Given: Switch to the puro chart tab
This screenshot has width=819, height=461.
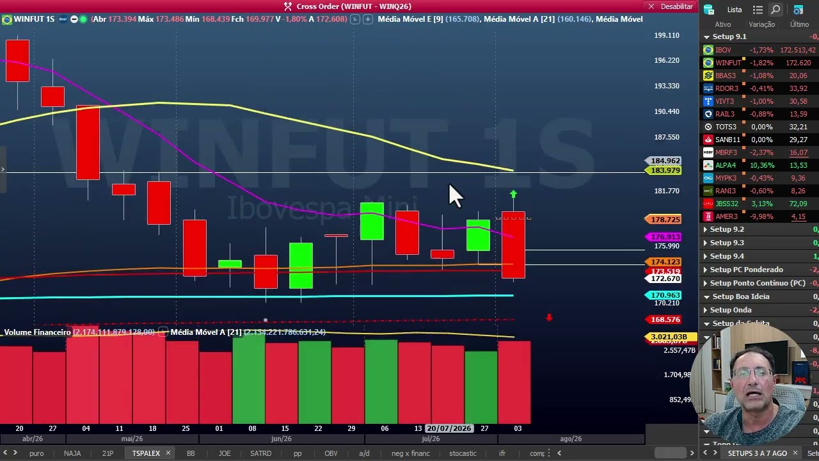Looking at the screenshot, I should pyautogui.click(x=36, y=453).
